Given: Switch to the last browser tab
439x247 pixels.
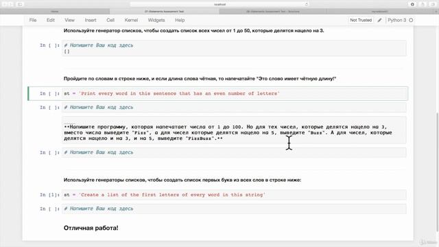Looking at the screenshot, I should pos(380,12).
